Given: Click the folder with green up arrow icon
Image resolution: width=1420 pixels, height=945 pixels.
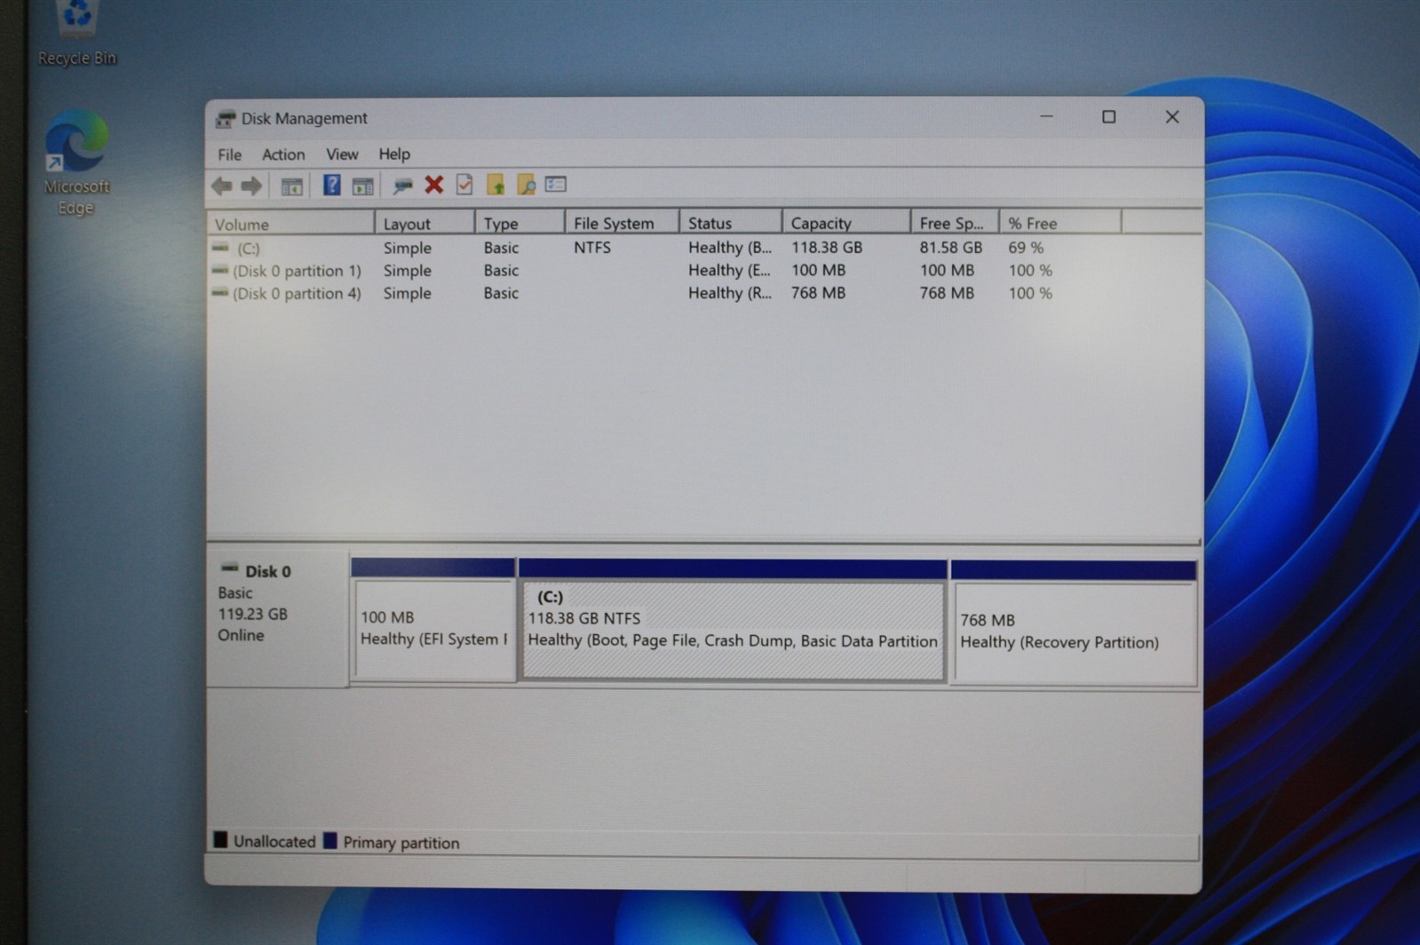Looking at the screenshot, I should tap(495, 185).
